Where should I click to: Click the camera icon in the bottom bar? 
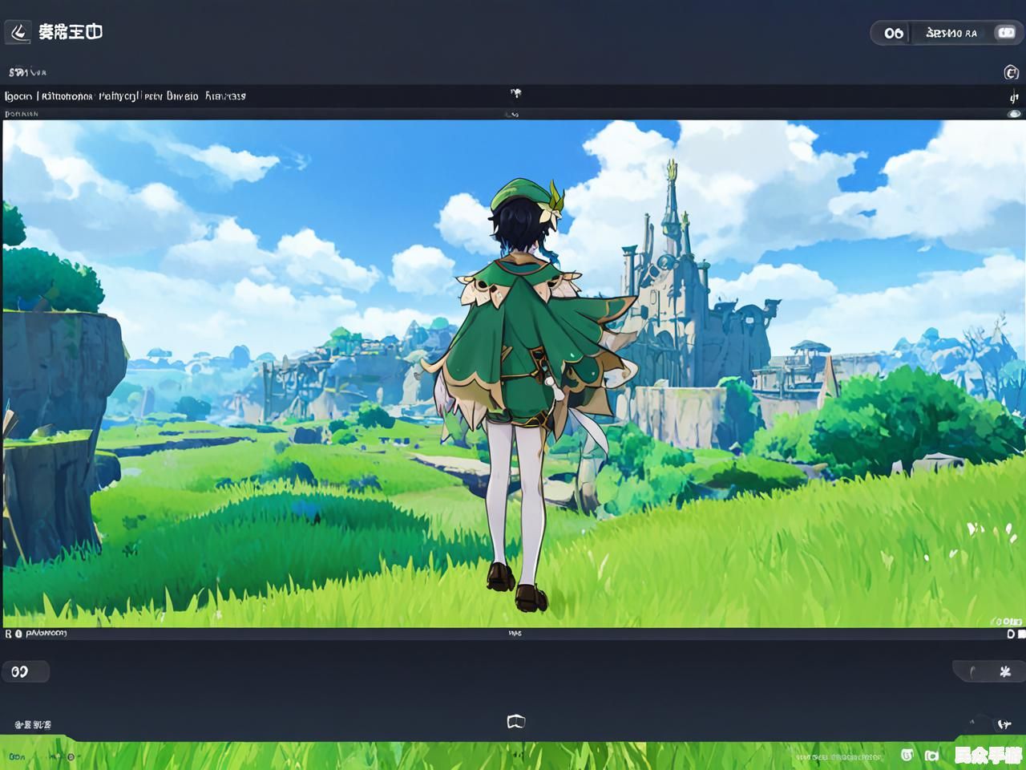[931, 755]
